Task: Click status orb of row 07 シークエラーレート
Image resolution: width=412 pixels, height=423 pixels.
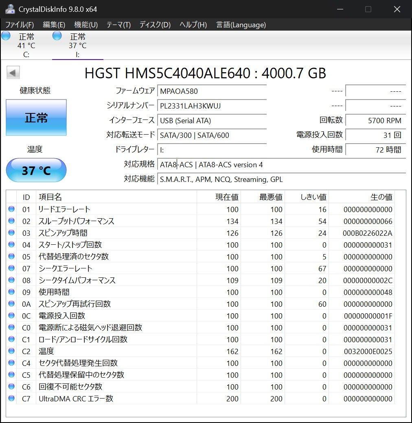Action: point(11,268)
